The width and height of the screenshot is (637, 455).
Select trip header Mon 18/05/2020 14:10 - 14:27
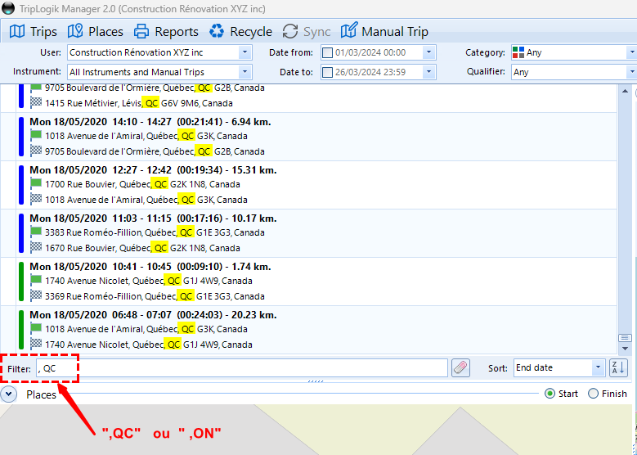click(x=150, y=122)
